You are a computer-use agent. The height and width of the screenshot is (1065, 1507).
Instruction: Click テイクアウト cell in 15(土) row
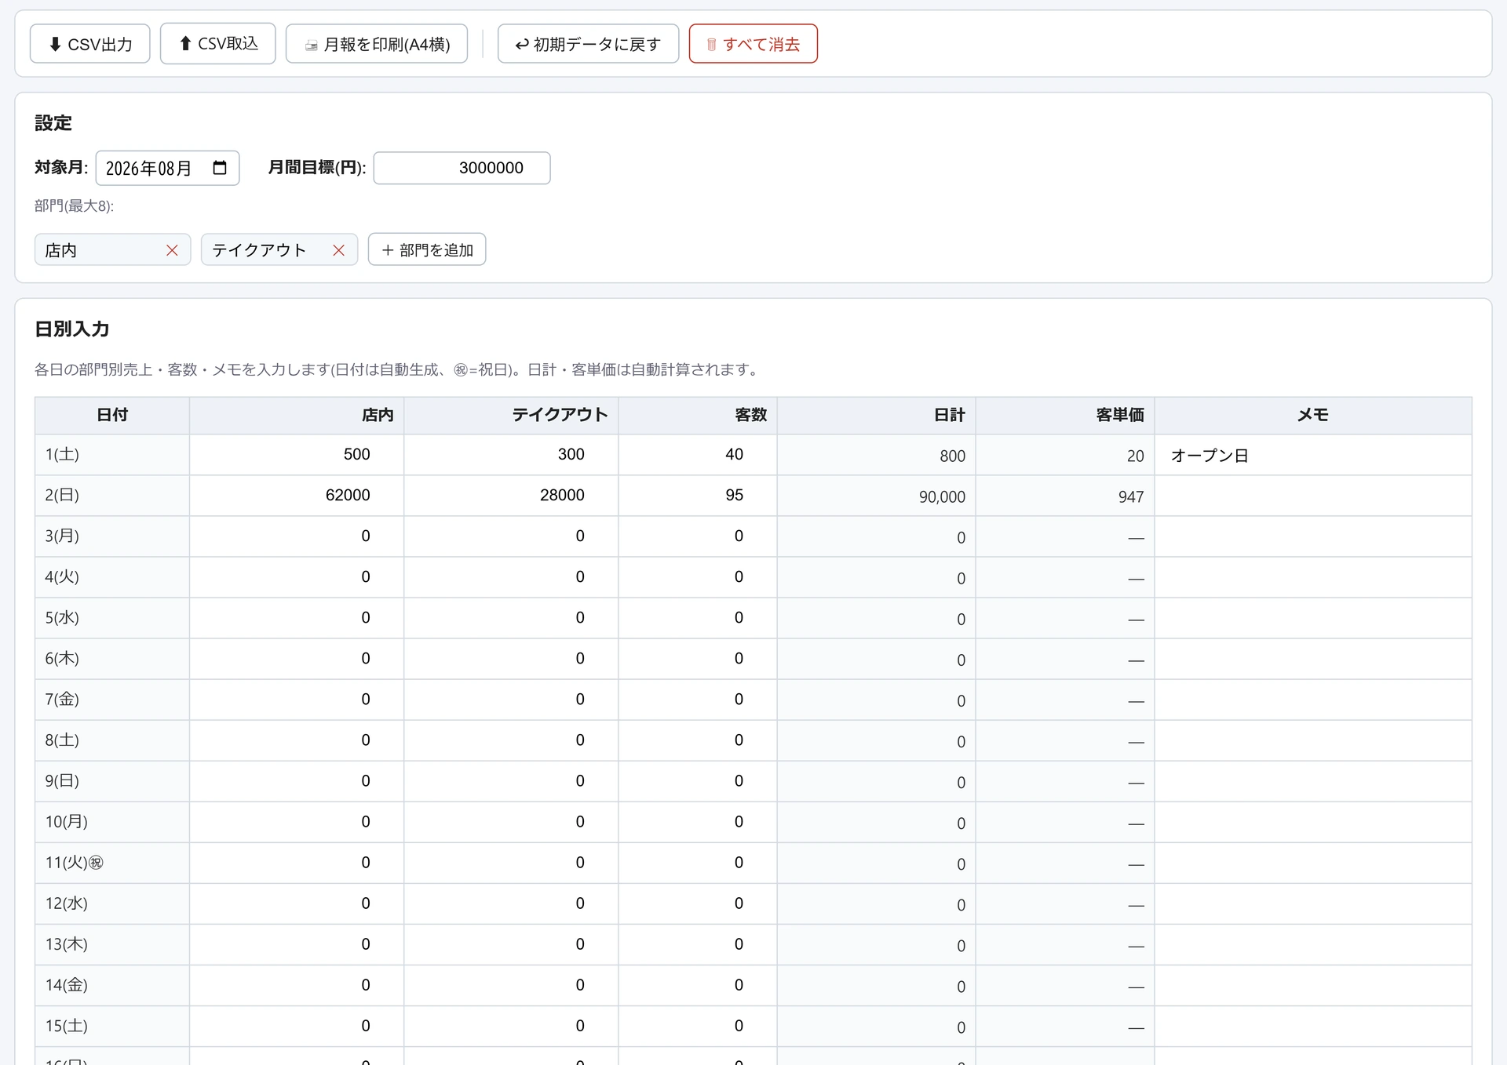click(511, 1026)
